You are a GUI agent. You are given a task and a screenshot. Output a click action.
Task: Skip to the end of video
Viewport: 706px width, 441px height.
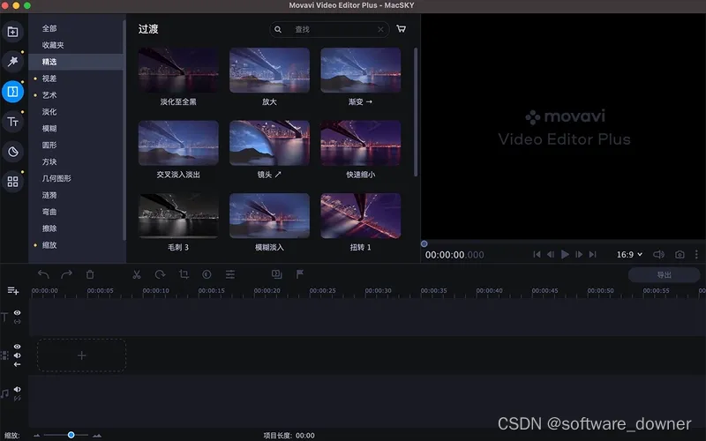[x=592, y=255]
